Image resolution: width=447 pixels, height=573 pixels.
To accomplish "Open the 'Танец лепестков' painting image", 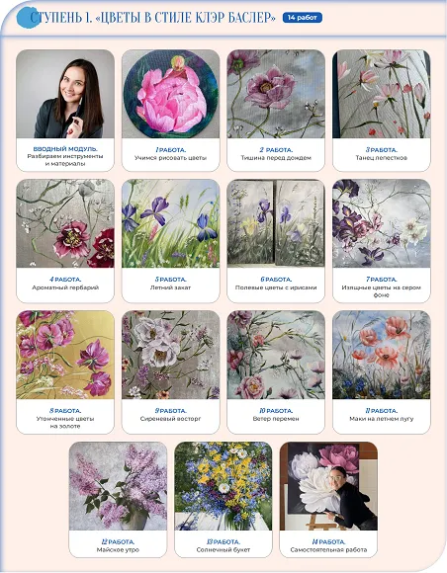I will 382,94.
